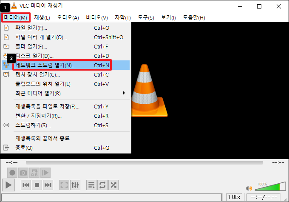Choose 재생목록을 파일로 저장(F)...
Image resolution: width=289 pixels, height=202 pixels.
pyautogui.click(x=65, y=106)
